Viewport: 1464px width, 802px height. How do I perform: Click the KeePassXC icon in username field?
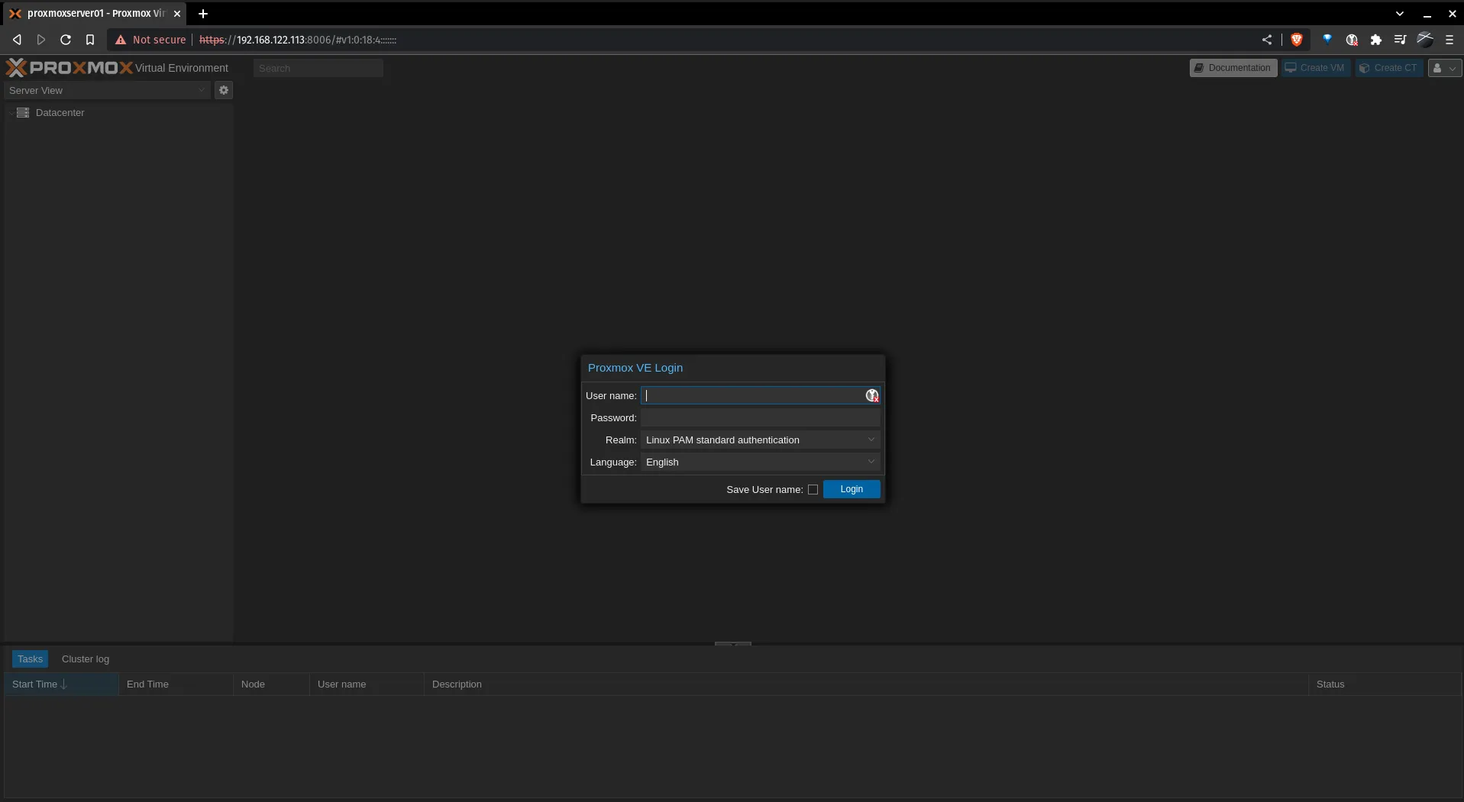pyautogui.click(x=871, y=395)
